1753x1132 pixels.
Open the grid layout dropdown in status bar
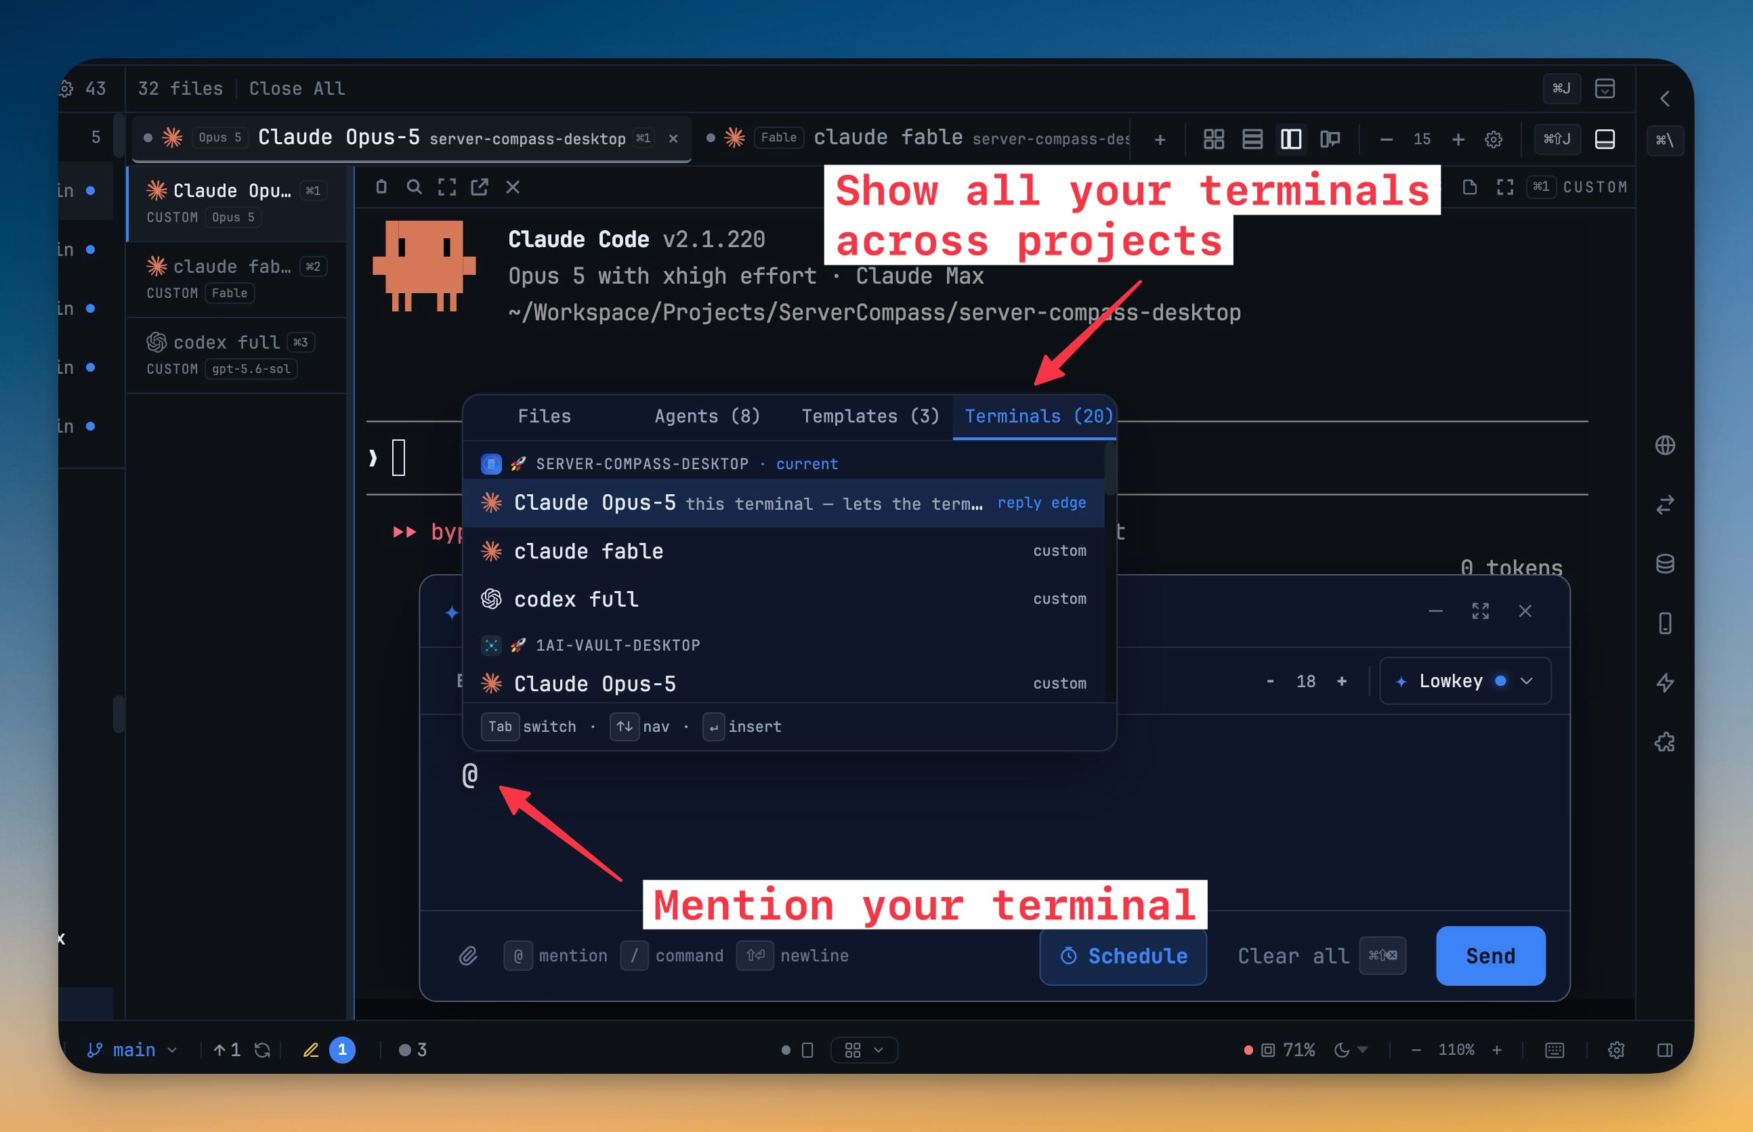click(x=864, y=1049)
